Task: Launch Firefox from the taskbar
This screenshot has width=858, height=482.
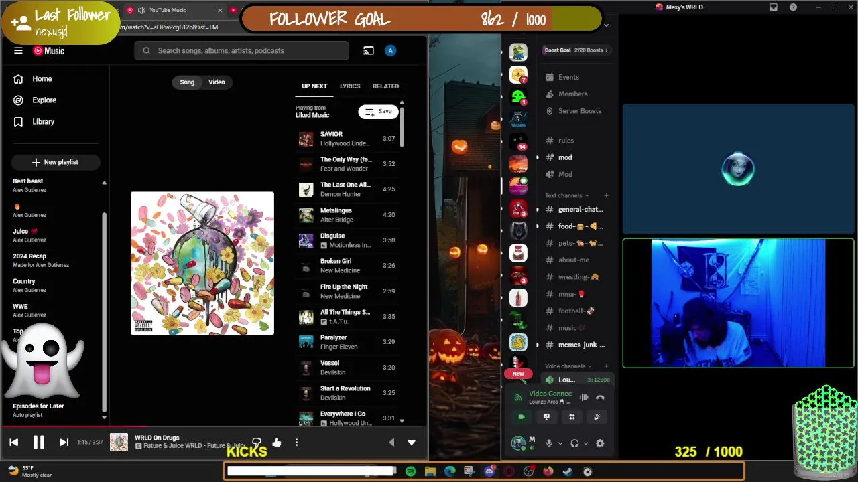Action: (x=548, y=471)
